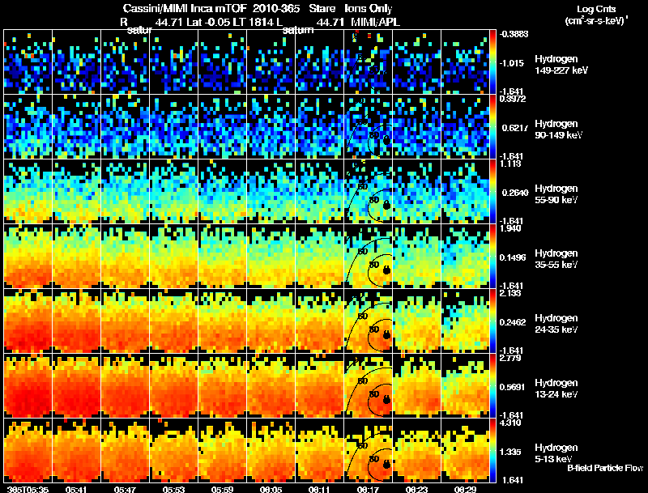
Task: Click the 0.2640 color scale value
Action: point(514,193)
